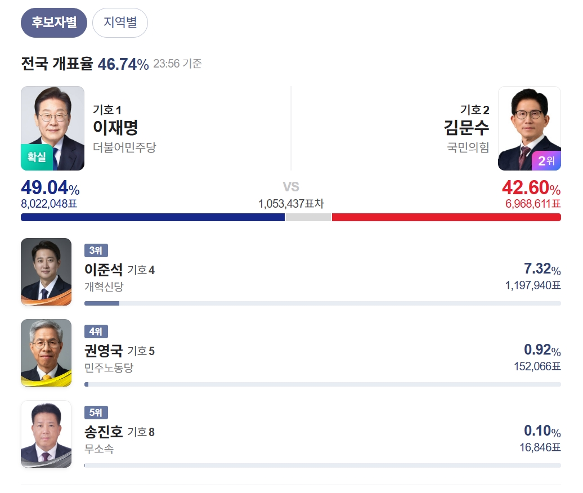Click the 5위 rank badge
Screen dimensions: 583x493
pyautogui.click(x=96, y=413)
